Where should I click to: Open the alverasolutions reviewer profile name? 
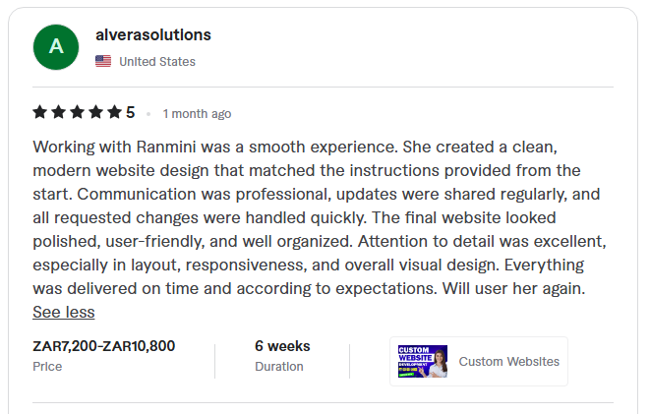[x=153, y=35]
